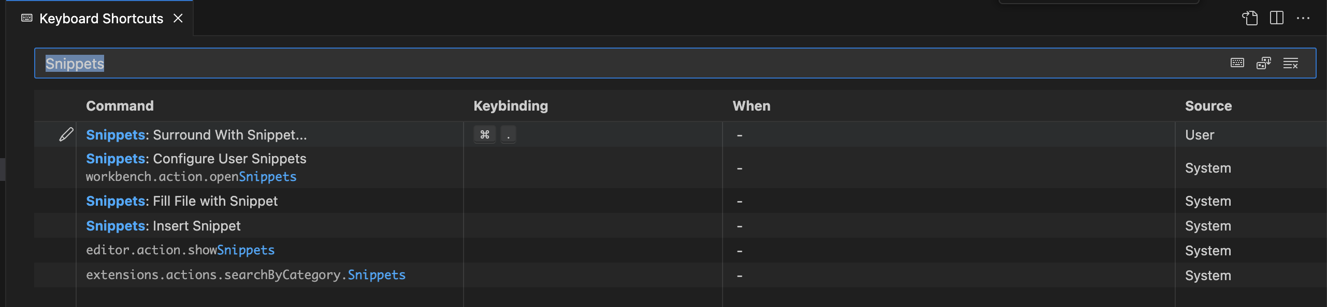The height and width of the screenshot is (307, 1327).
Task: Open the Keyboard Shortcuts JSON file icon
Action: (1251, 18)
